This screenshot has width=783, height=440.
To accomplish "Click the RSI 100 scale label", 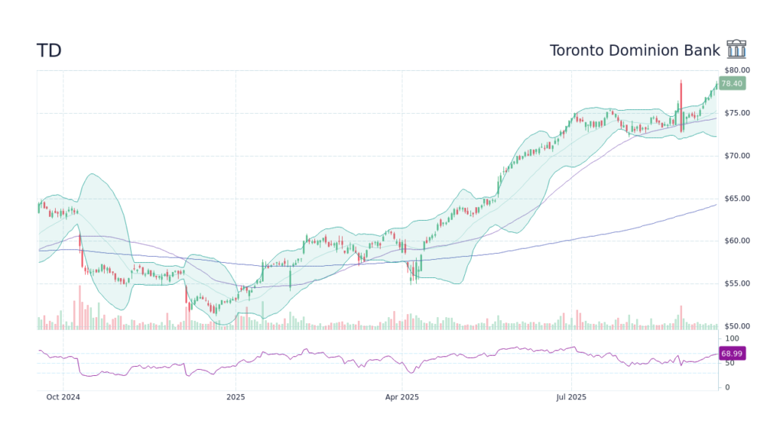I will point(732,338).
